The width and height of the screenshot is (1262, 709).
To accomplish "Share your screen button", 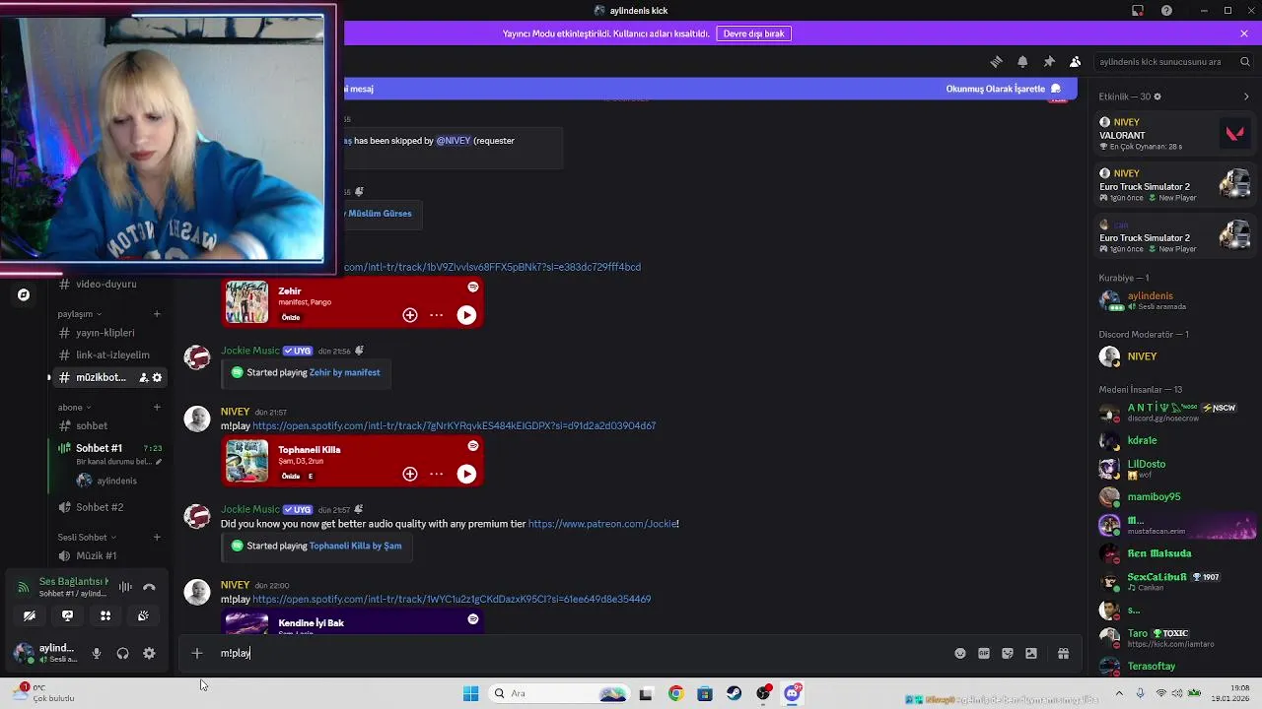I will click(67, 615).
